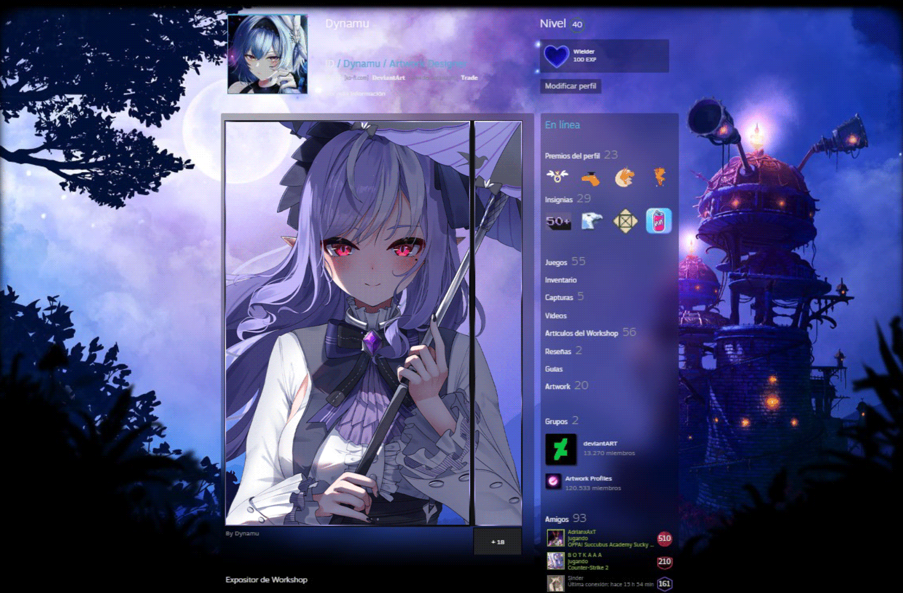
Task: Click the 210 friend level badge
Action: click(x=664, y=562)
